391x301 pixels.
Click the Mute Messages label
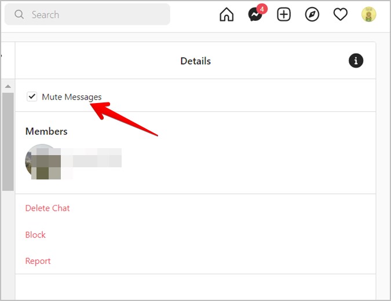(72, 97)
